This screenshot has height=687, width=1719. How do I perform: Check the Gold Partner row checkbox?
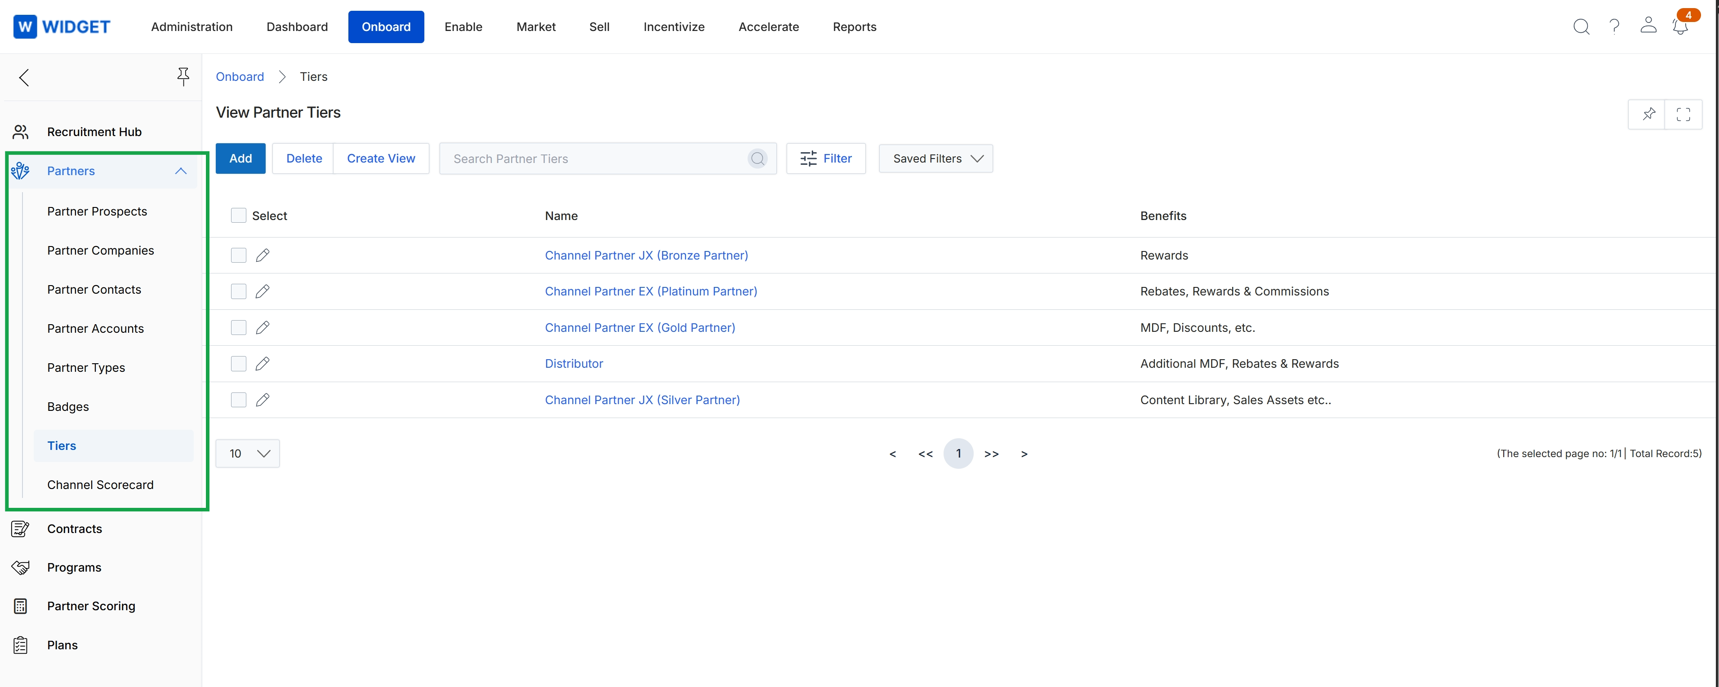tap(238, 327)
